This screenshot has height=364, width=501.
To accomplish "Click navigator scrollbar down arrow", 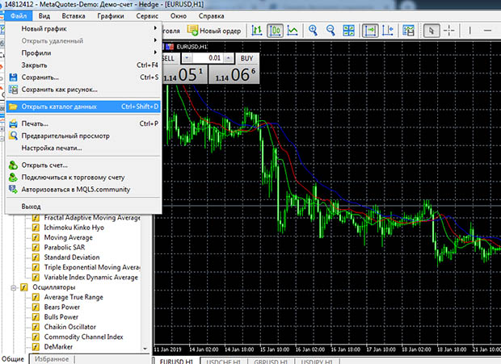I will pyautogui.click(x=145, y=349).
